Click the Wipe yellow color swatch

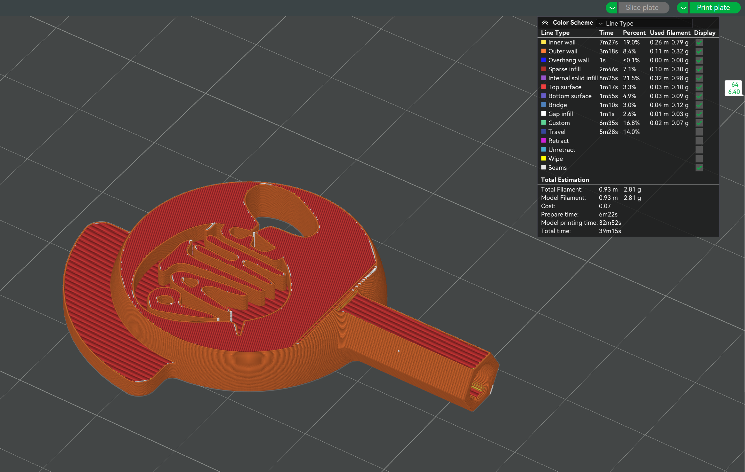click(544, 158)
